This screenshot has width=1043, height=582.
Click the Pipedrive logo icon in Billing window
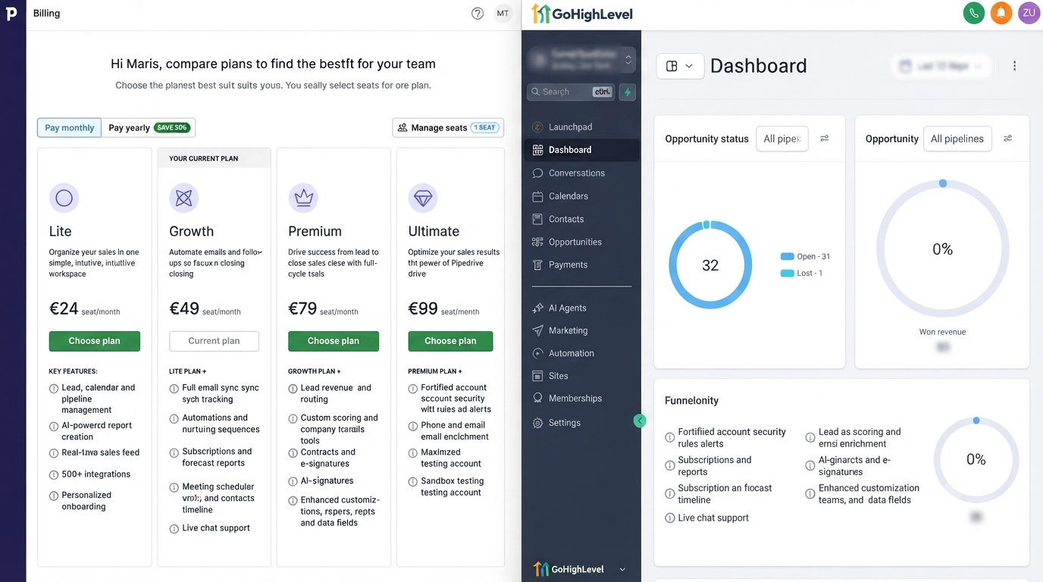click(x=11, y=13)
